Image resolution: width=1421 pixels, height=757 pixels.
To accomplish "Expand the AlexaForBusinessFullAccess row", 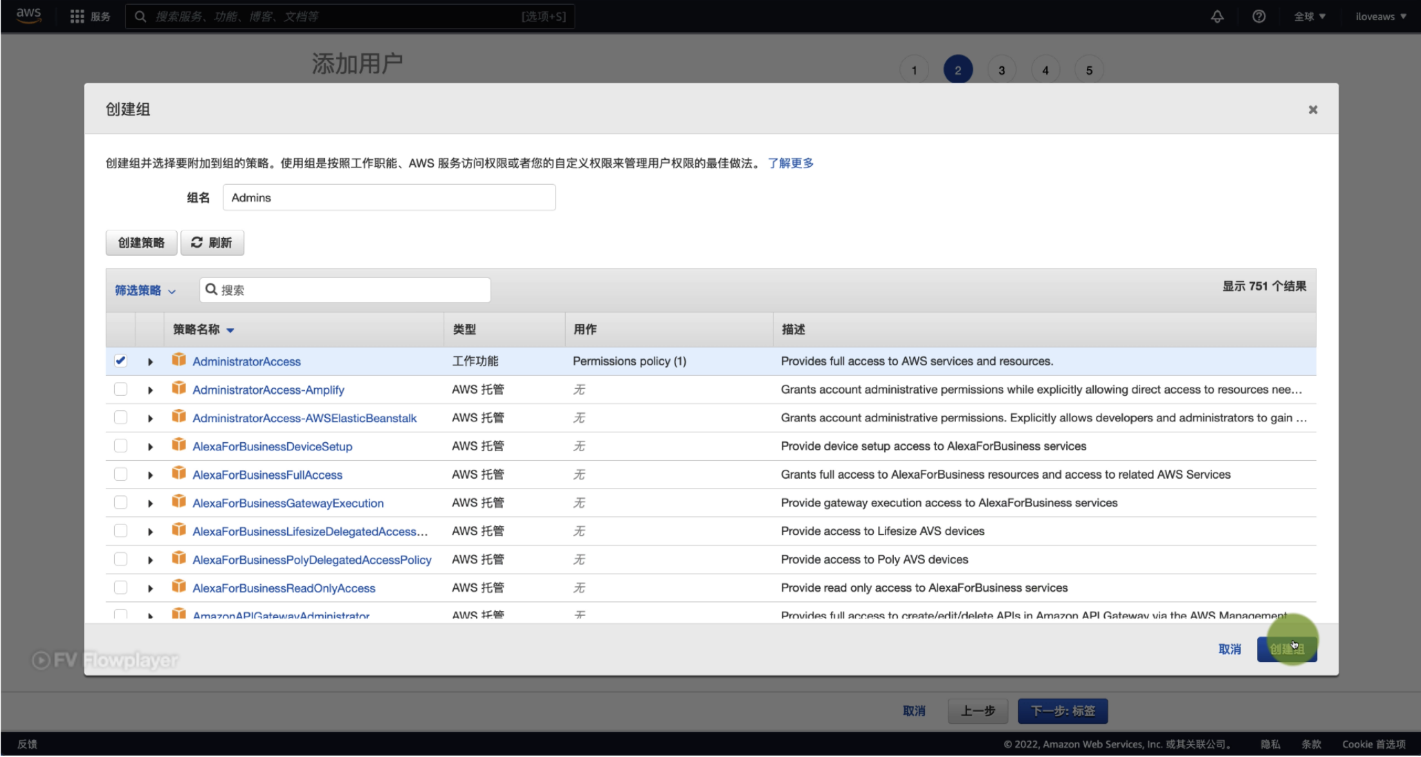I will tap(150, 475).
